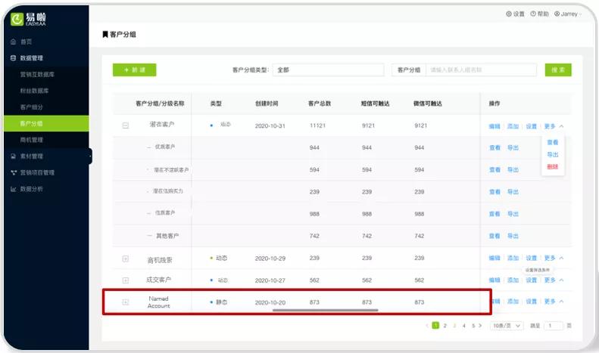Click the green 新建 button
Image resolution: width=599 pixels, height=353 pixels.
[x=135, y=70]
